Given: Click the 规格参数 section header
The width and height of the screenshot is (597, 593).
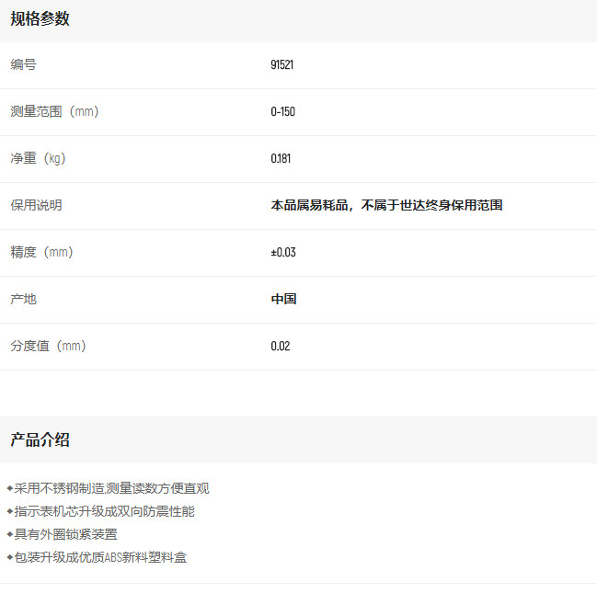Looking at the screenshot, I should click(x=40, y=18).
